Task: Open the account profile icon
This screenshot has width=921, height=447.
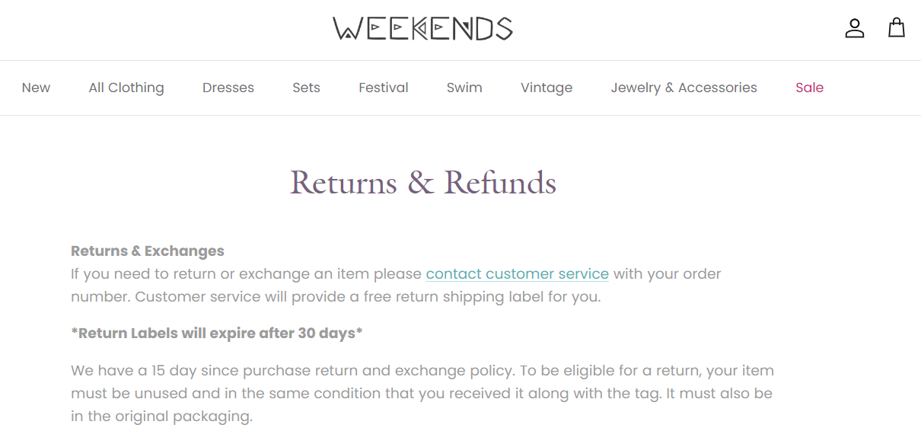Action: pos(855,28)
